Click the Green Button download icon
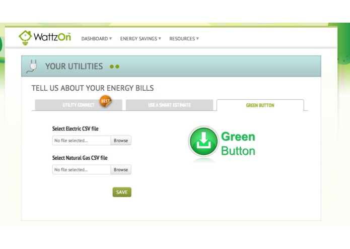The width and height of the screenshot is (350, 249). [x=203, y=141]
